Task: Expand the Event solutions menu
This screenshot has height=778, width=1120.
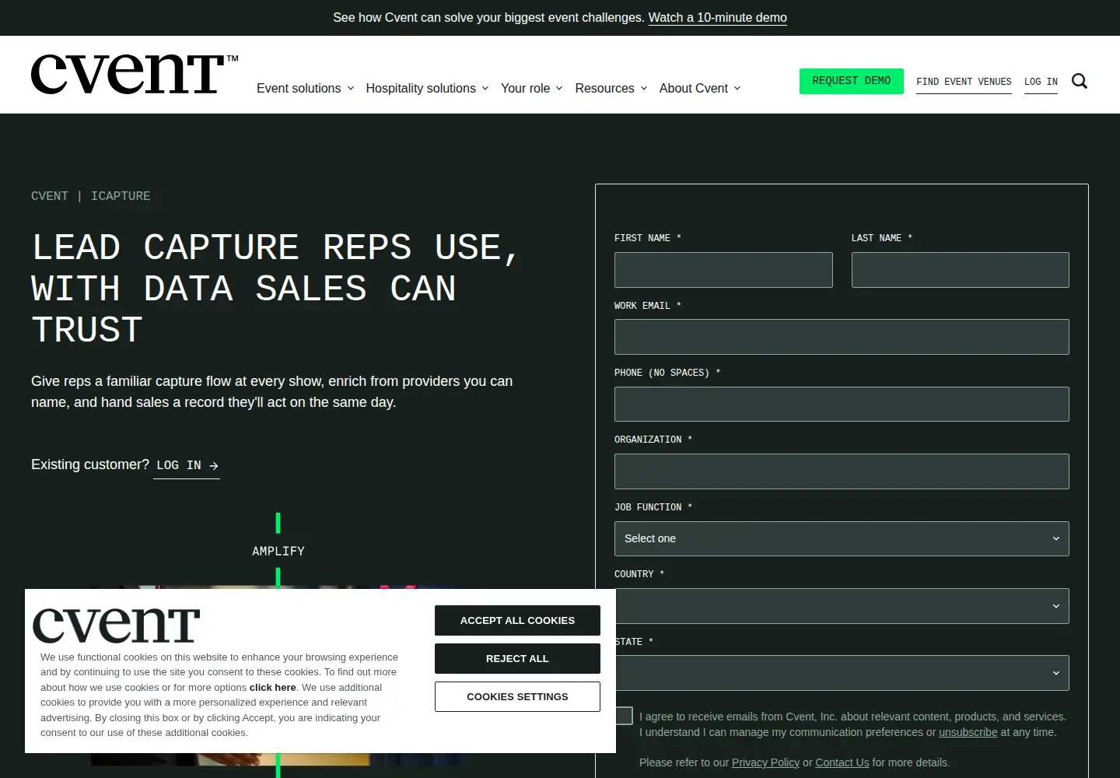Action: coord(306,88)
